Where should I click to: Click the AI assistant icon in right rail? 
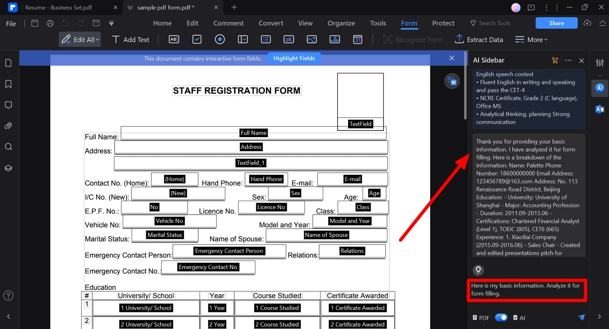[x=600, y=88]
